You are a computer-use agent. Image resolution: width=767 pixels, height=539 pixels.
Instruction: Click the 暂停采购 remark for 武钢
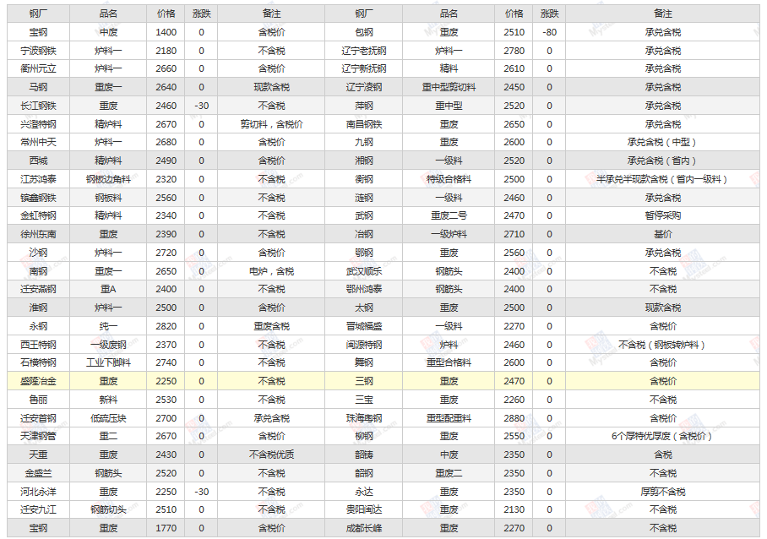pyautogui.click(x=663, y=215)
